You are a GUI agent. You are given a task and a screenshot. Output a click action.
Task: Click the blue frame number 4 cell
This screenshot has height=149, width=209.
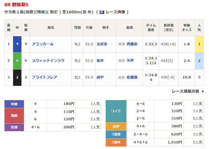point(17,44)
